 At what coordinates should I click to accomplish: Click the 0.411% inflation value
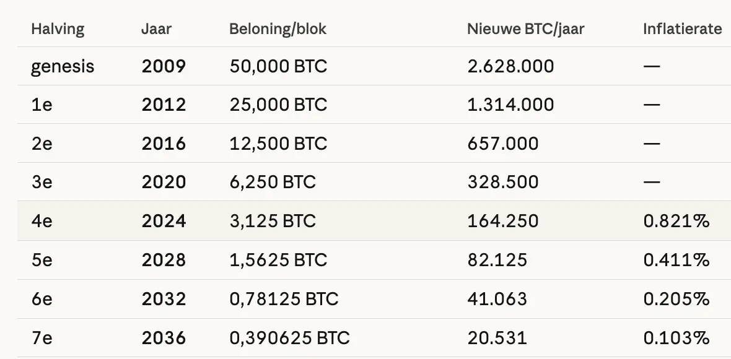coord(676,260)
